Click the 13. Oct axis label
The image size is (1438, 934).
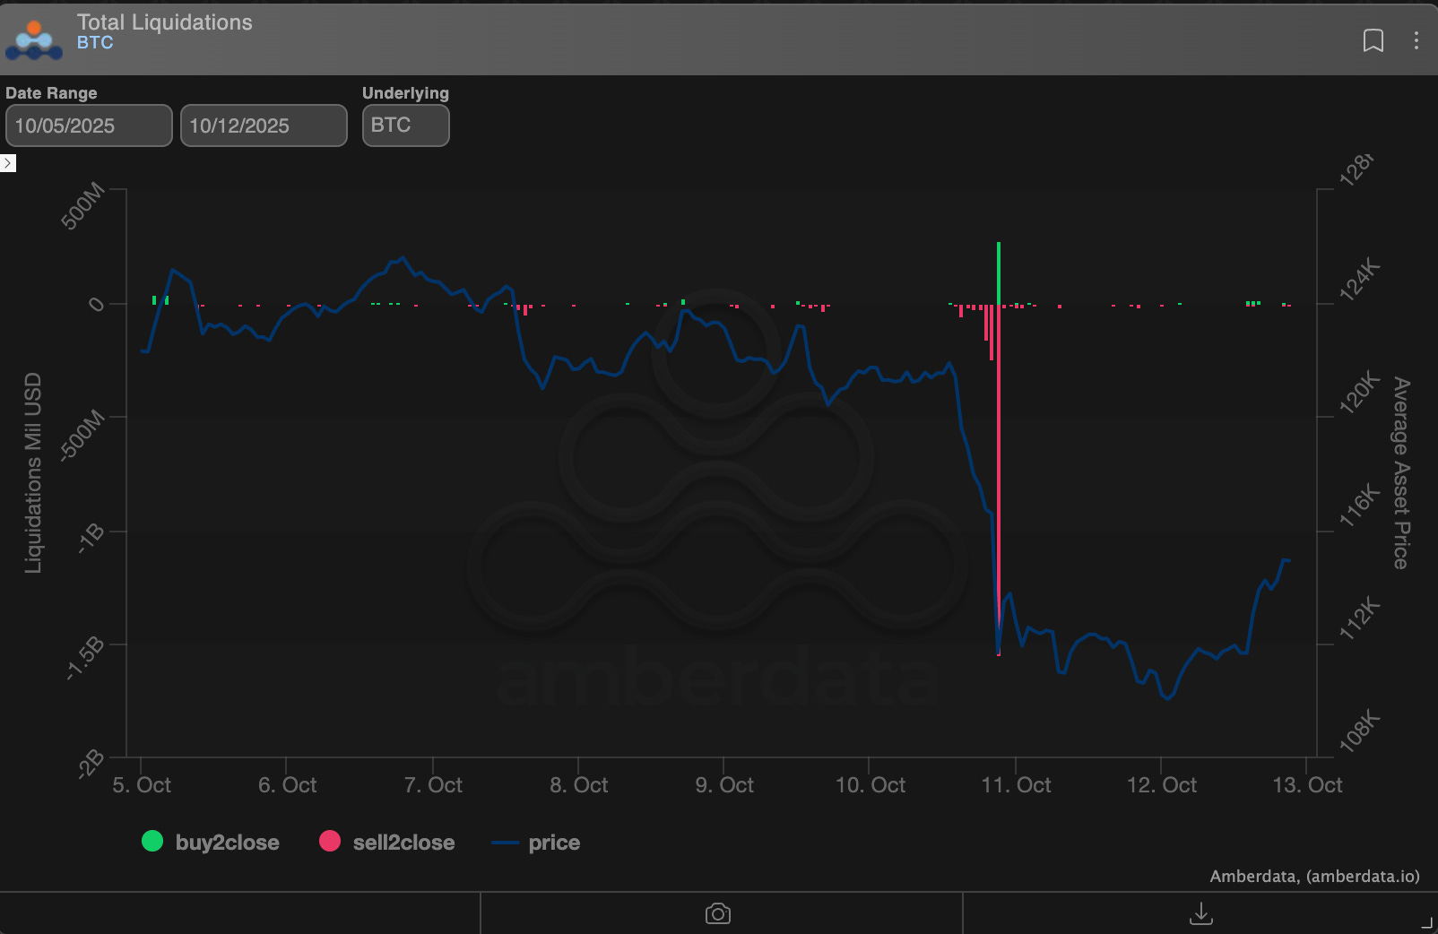pyautogui.click(x=1307, y=785)
